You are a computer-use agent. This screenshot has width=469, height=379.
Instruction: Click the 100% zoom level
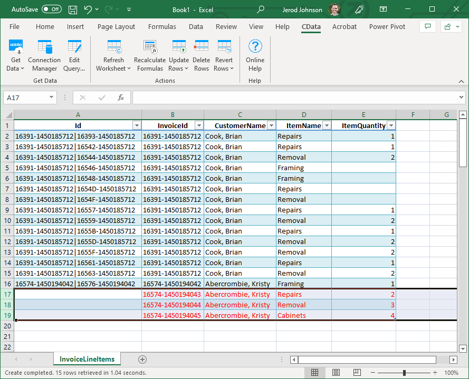452,373
